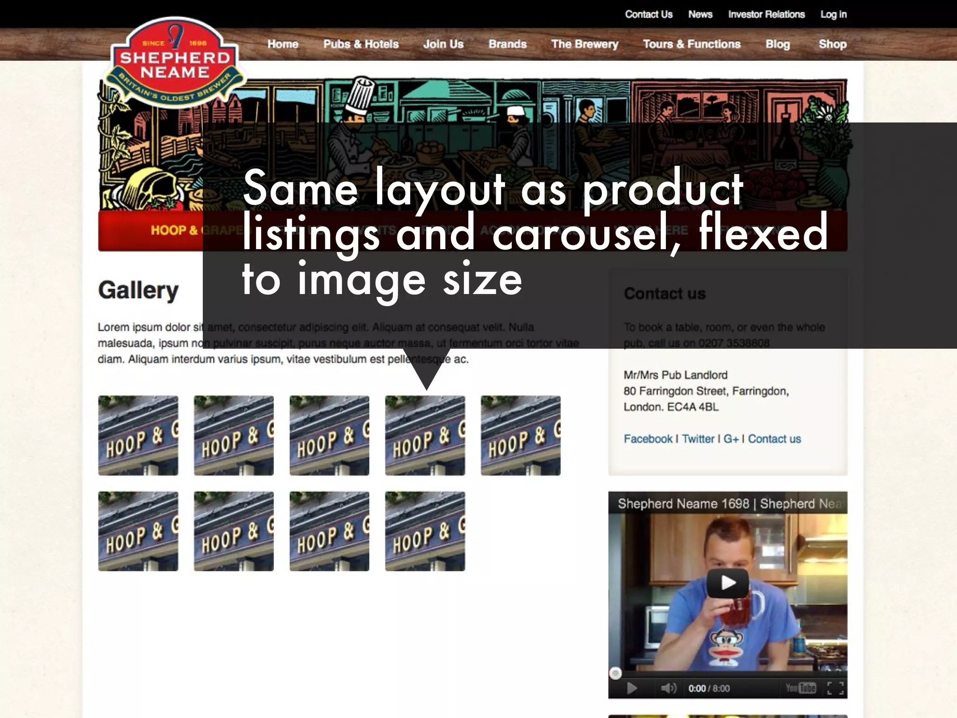Click blue Contact us link beside G+
957x718 pixels.
[x=774, y=439]
